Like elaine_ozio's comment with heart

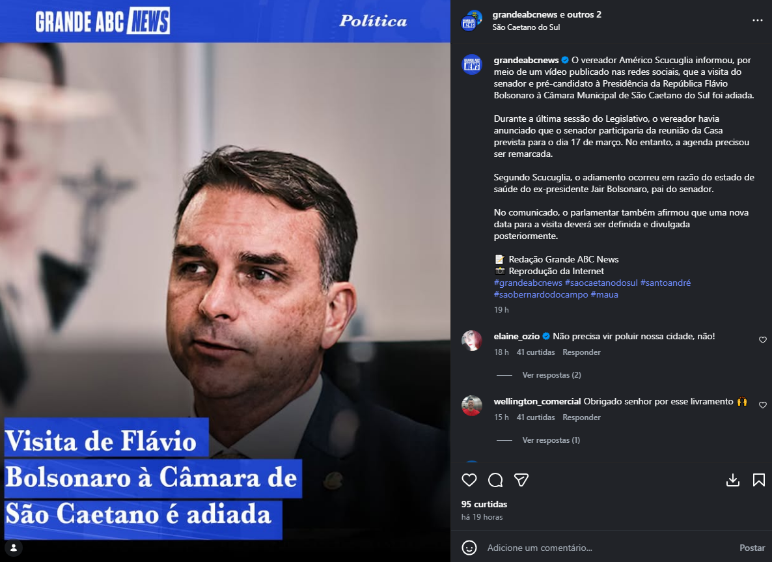tap(763, 340)
